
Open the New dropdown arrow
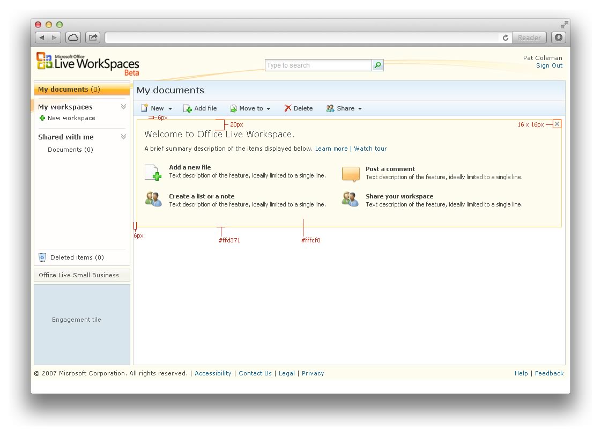click(170, 108)
